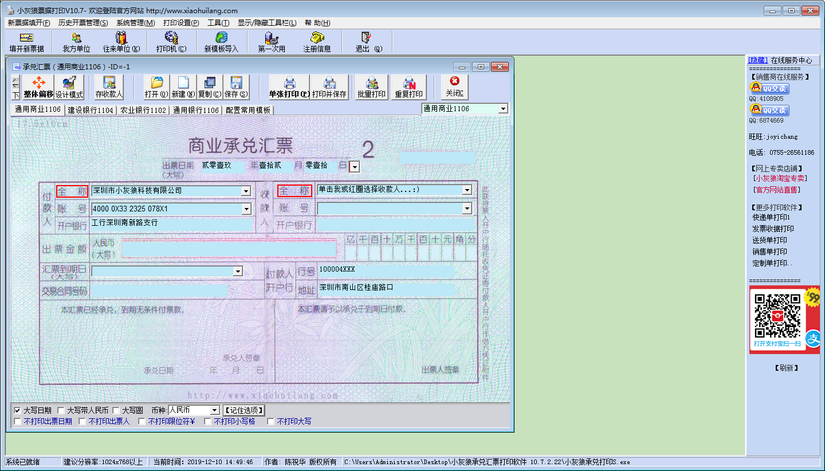The height and width of the screenshot is (471, 825).
Task: Click the 打印并保存 icon
Action: (x=329, y=87)
